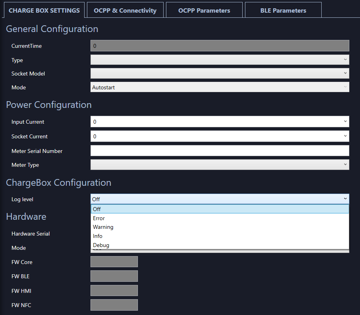Open the Socket Model dropdown
360x315 pixels.
[x=220, y=74]
